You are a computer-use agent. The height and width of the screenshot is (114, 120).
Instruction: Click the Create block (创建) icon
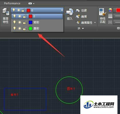pyautogui.click(x=78, y=10)
